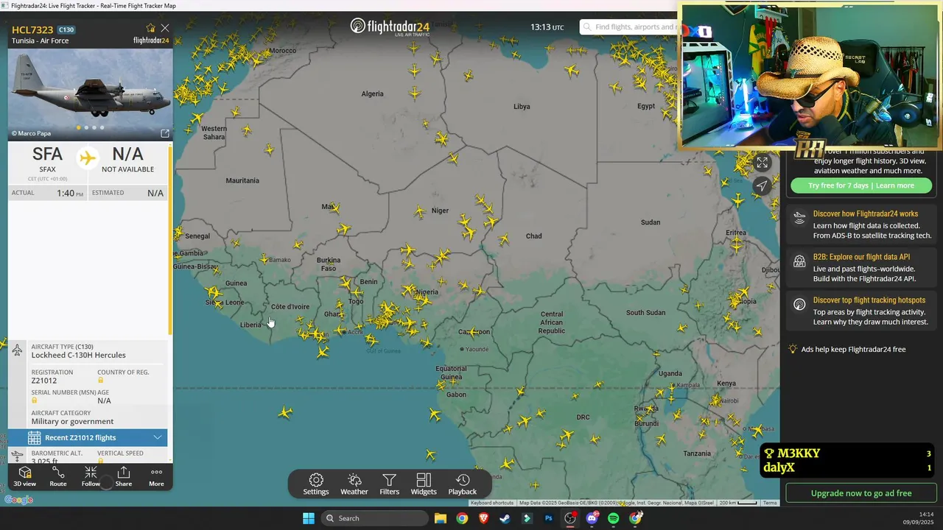Open File Explorer from taskbar

(440, 518)
